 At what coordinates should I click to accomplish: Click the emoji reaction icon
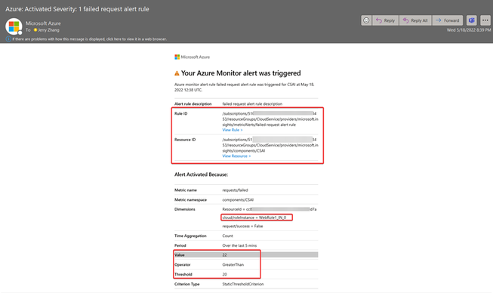click(366, 20)
